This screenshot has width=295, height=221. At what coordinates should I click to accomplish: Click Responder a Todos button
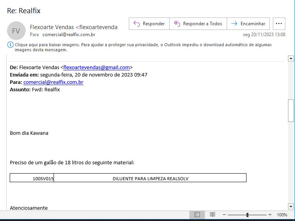tap(198, 24)
